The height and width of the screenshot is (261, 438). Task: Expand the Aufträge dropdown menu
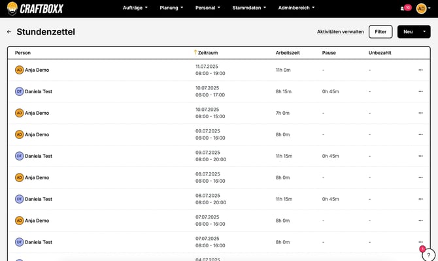[x=135, y=8]
